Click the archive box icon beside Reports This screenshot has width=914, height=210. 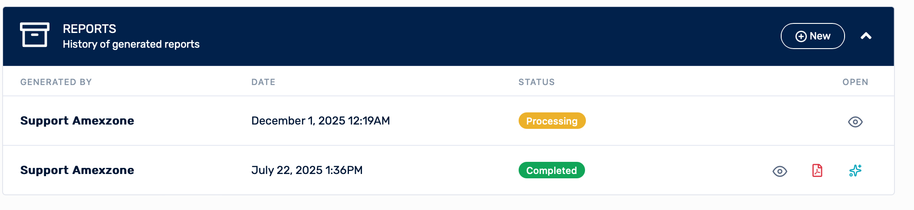coord(35,35)
